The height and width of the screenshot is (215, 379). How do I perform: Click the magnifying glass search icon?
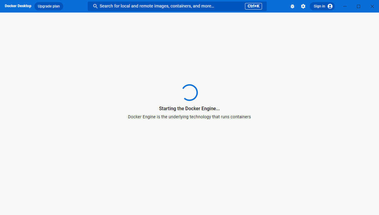95,6
